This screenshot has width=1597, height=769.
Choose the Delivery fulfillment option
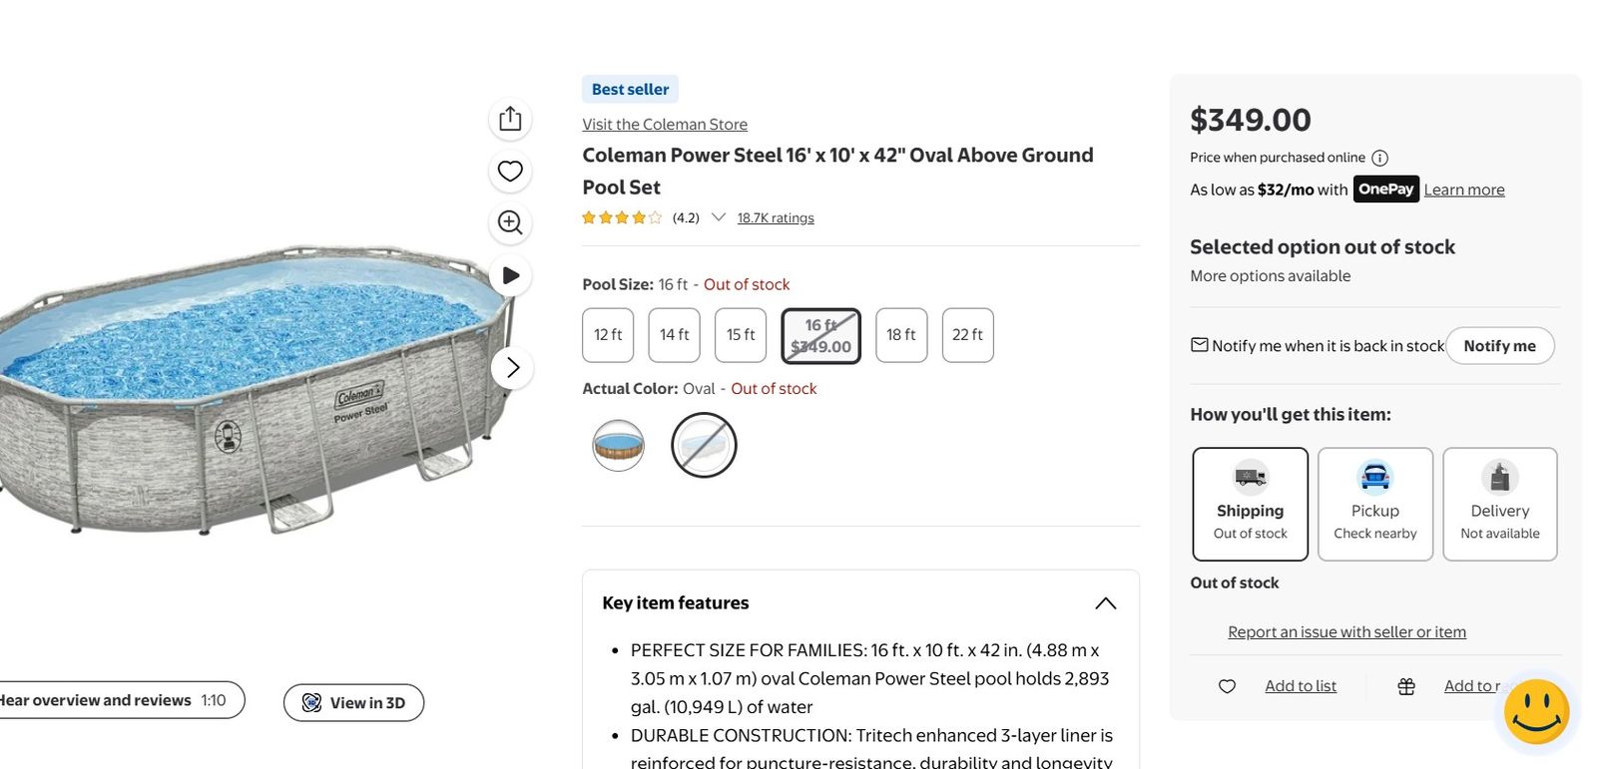click(x=1500, y=504)
